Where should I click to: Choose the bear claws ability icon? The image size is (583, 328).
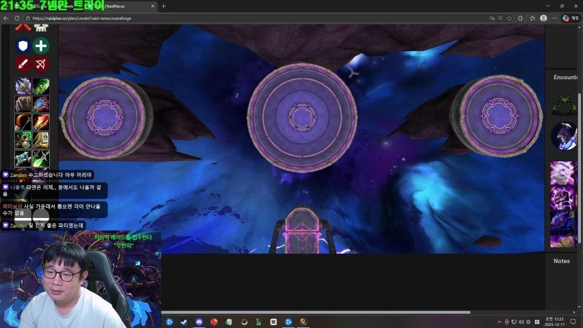point(23,104)
